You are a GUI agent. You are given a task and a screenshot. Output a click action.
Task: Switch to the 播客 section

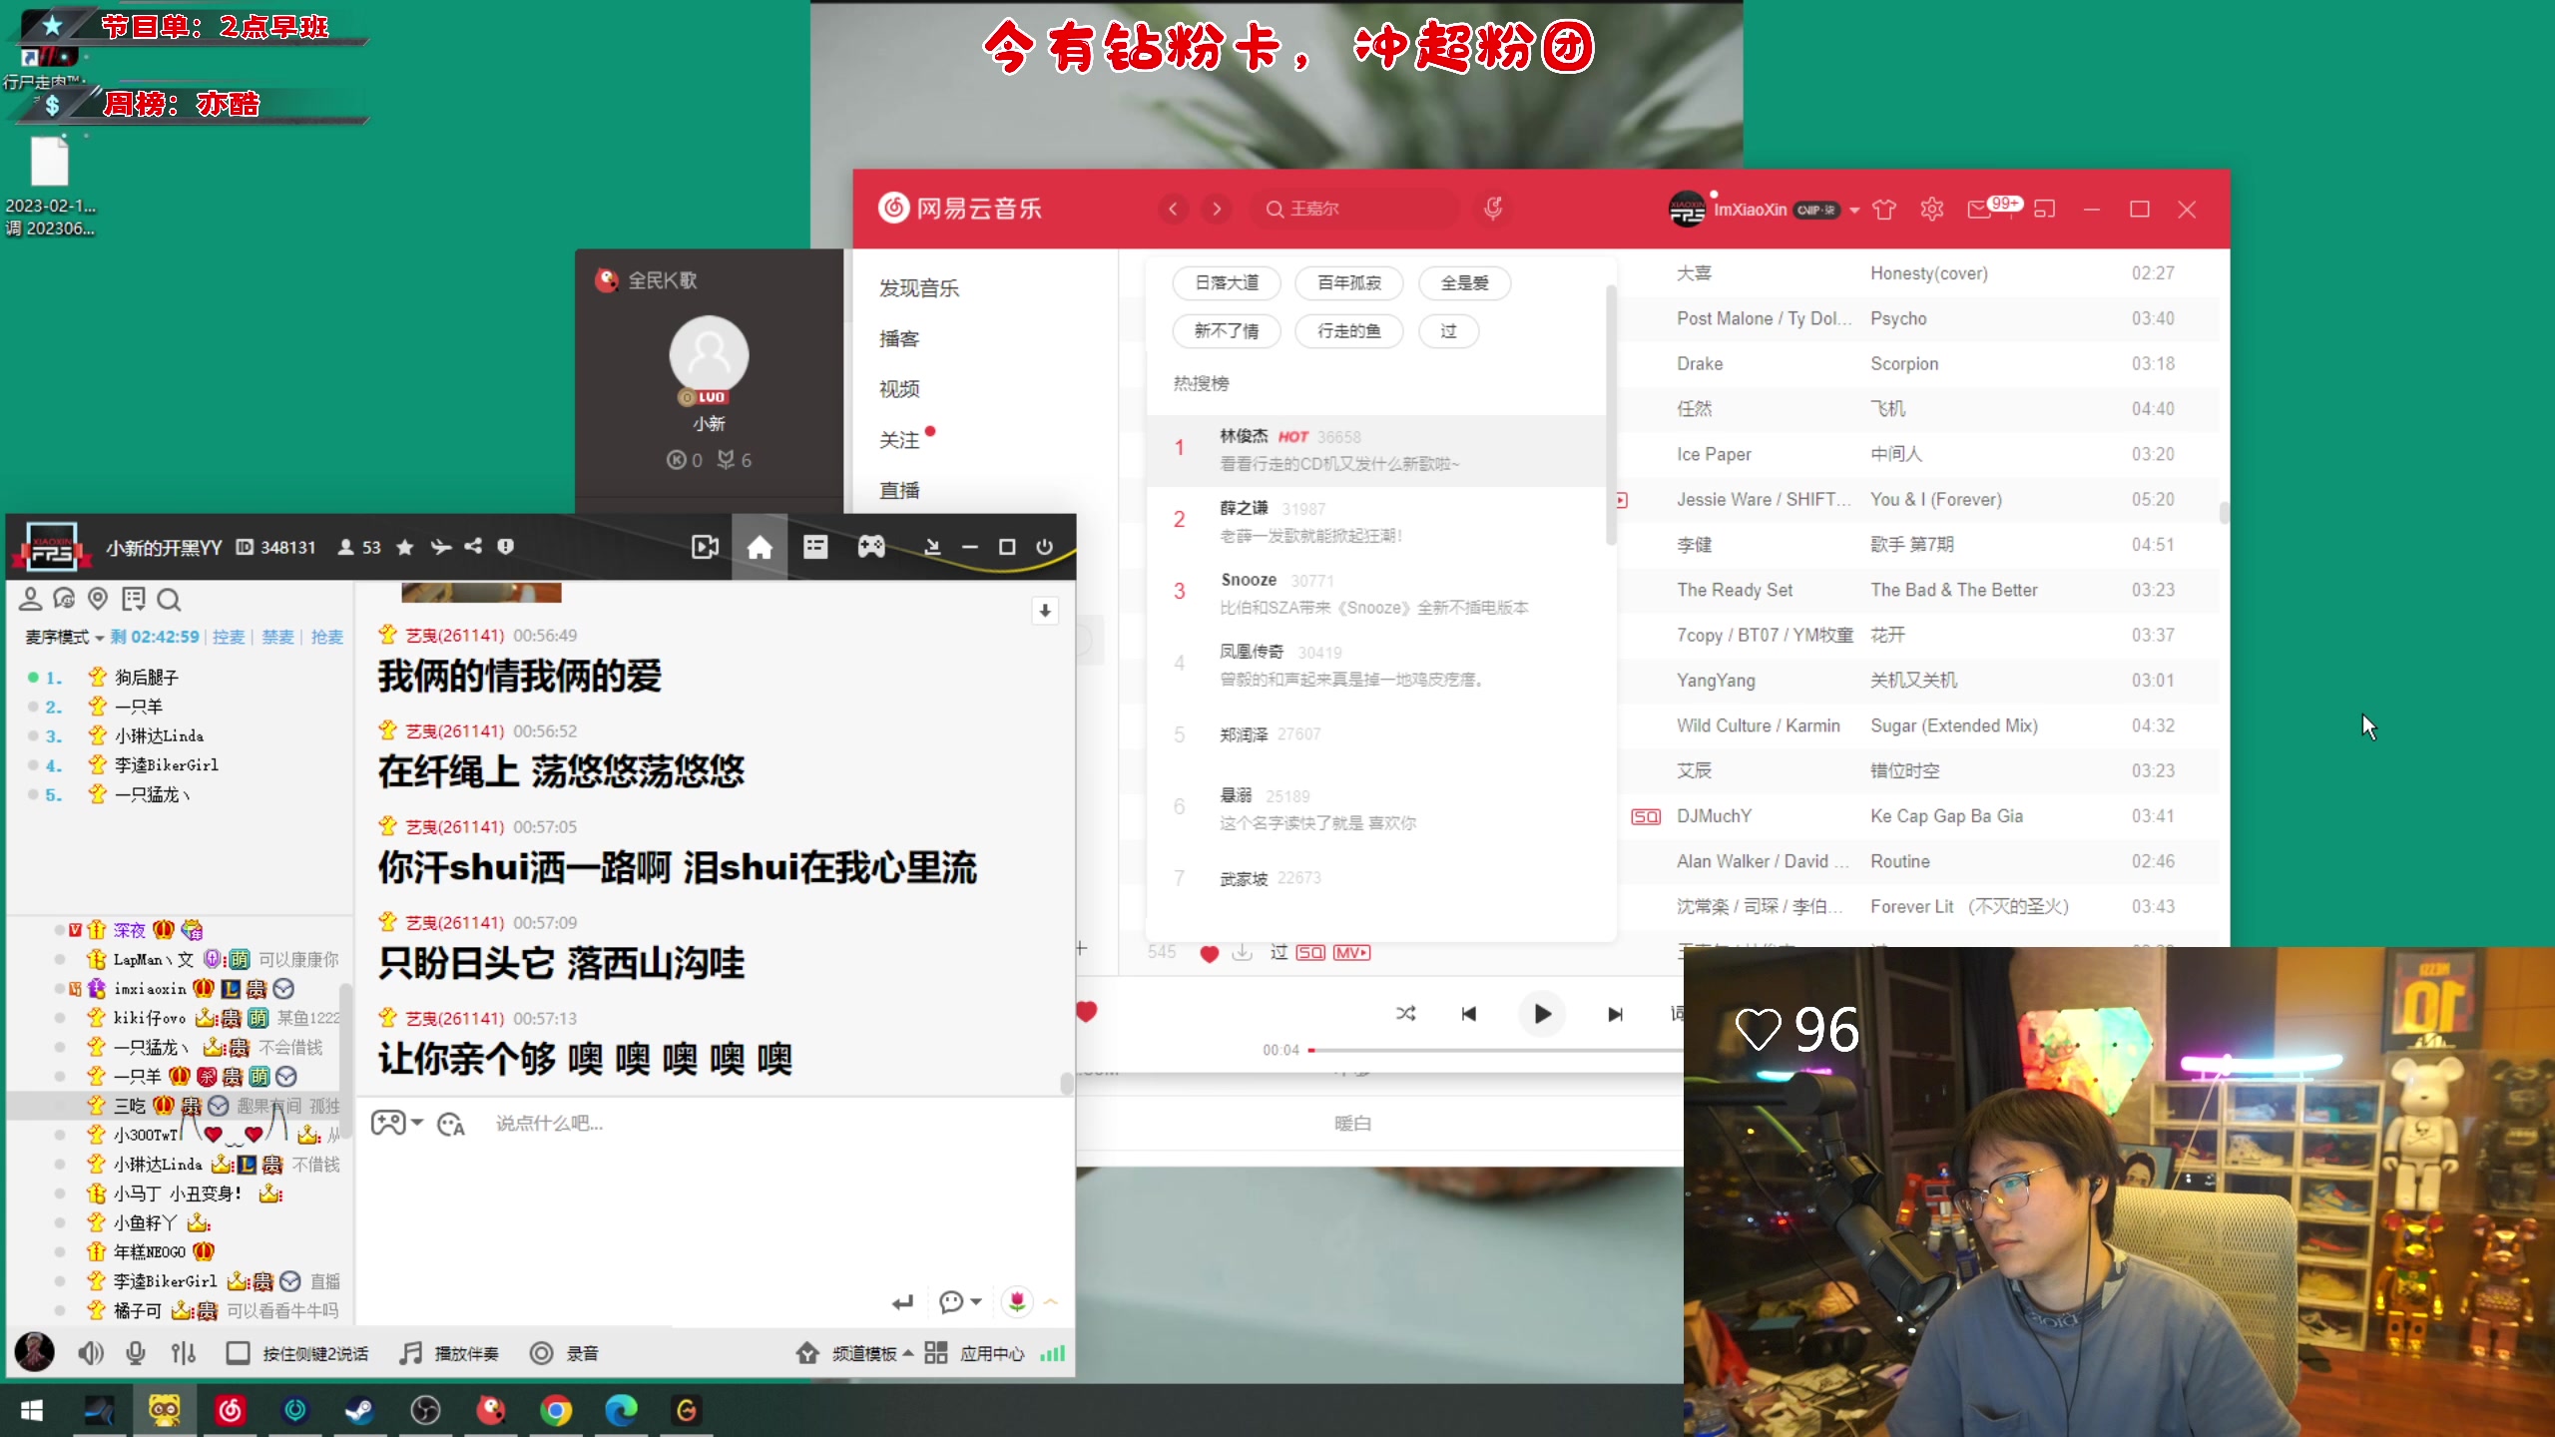(901, 338)
